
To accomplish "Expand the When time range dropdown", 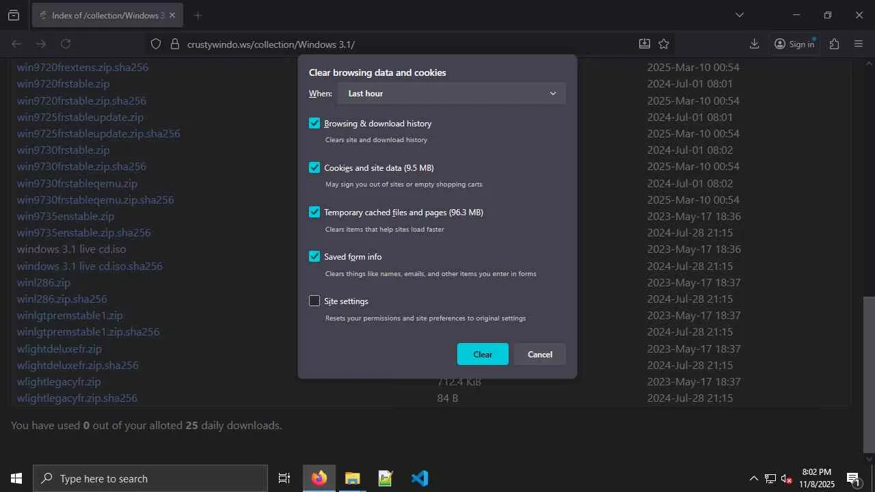I will [451, 94].
